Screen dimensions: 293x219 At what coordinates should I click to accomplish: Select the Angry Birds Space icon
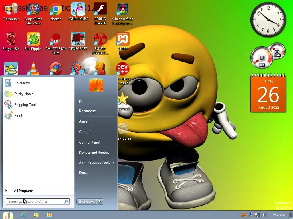click(122, 14)
